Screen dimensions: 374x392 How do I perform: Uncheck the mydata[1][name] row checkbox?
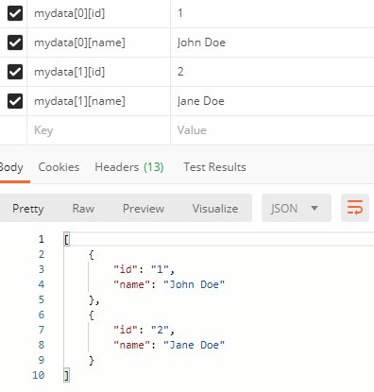pyautogui.click(x=15, y=101)
